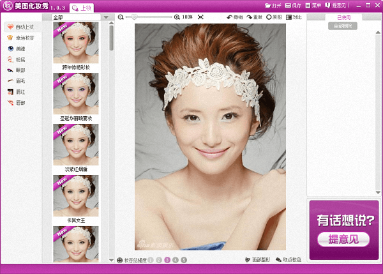
Task: Redo the action with 重做
Action: (255, 17)
